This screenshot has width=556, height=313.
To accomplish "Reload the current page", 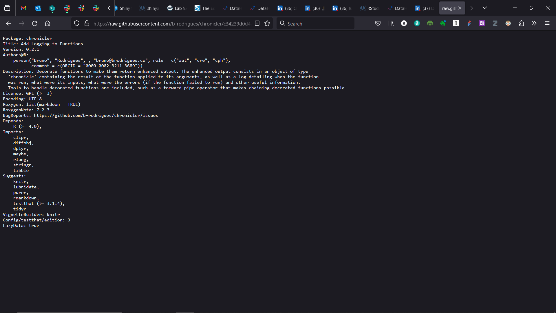I will tap(35, 23).
